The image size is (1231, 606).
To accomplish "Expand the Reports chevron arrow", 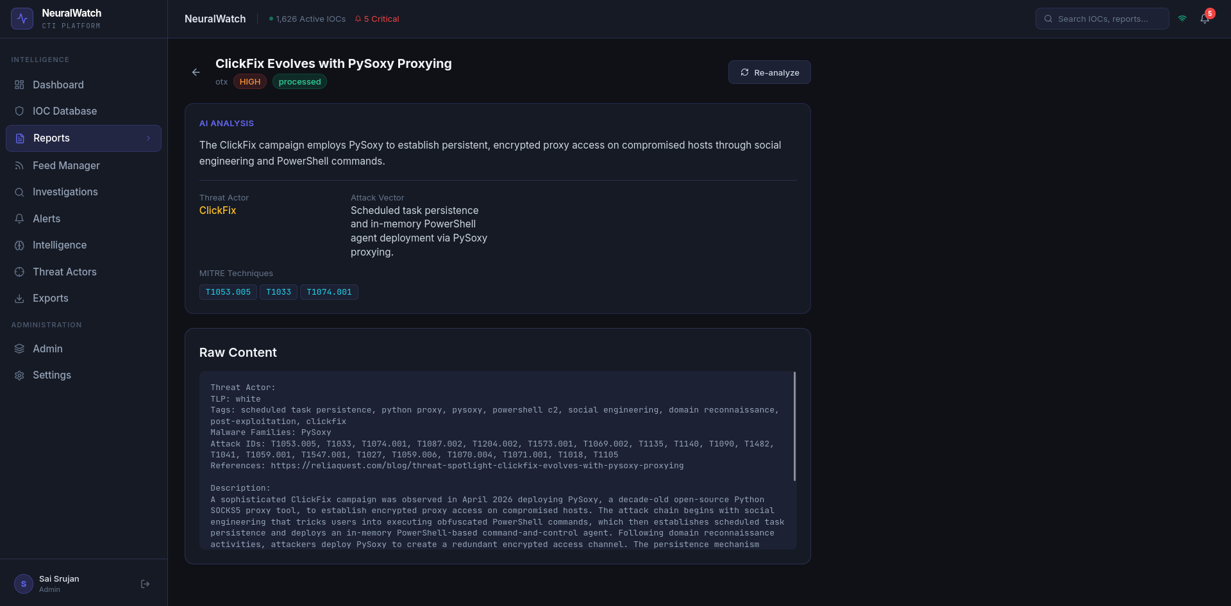I will click(x=148, y=138).
